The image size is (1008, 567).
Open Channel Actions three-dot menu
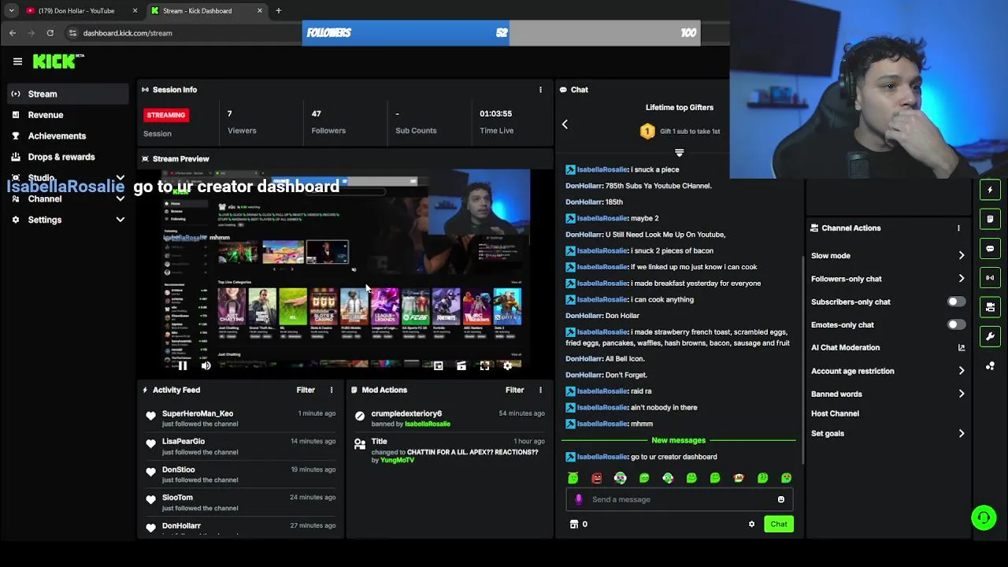point(958,228)
